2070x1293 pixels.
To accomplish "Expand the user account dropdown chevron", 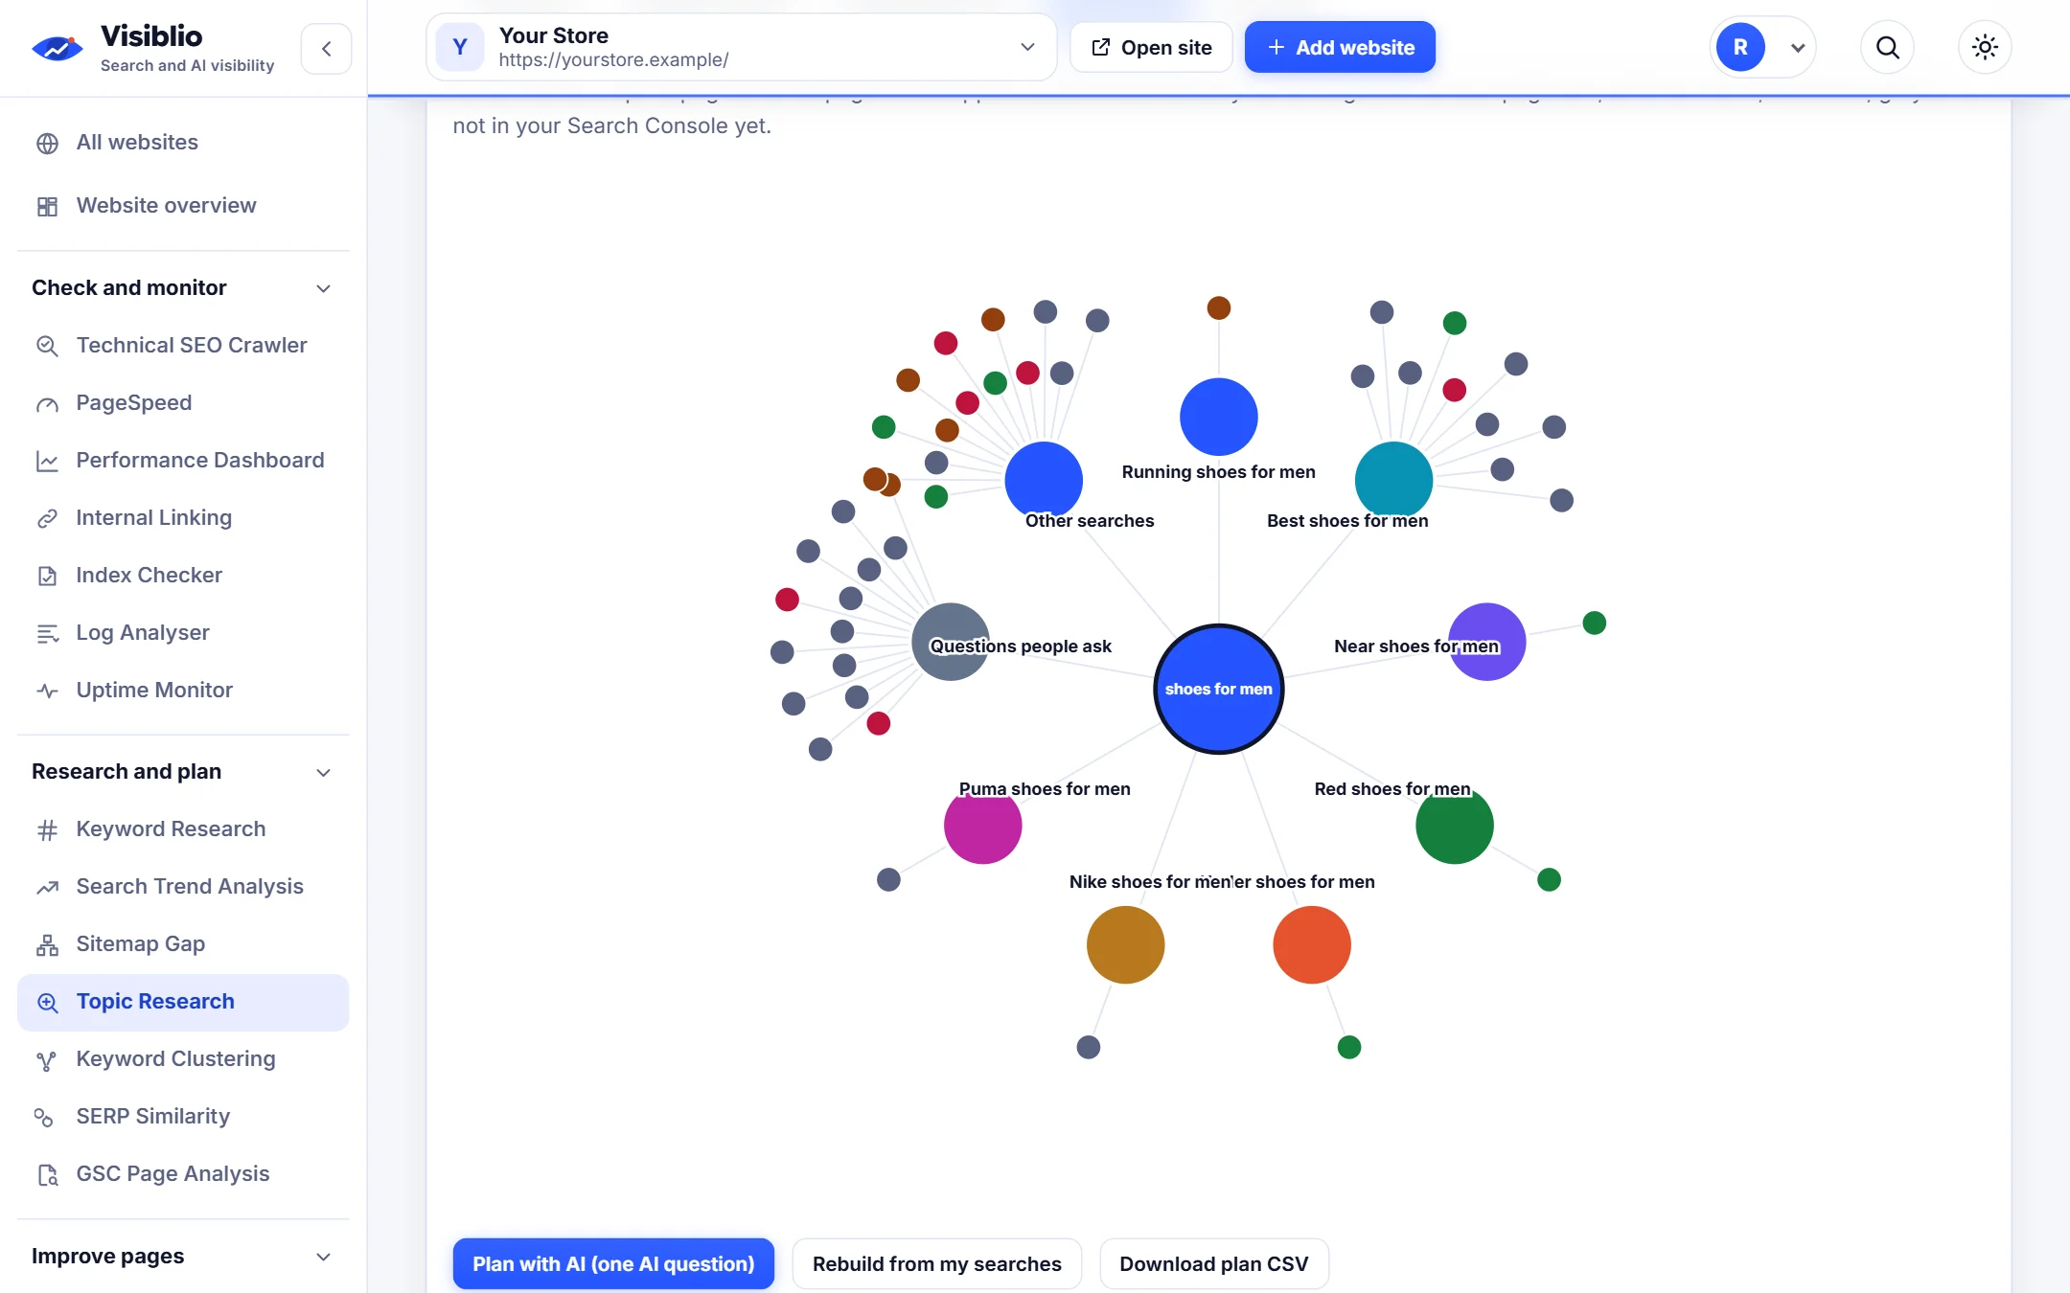I will pyautogui.click(x=1798, y=48).
